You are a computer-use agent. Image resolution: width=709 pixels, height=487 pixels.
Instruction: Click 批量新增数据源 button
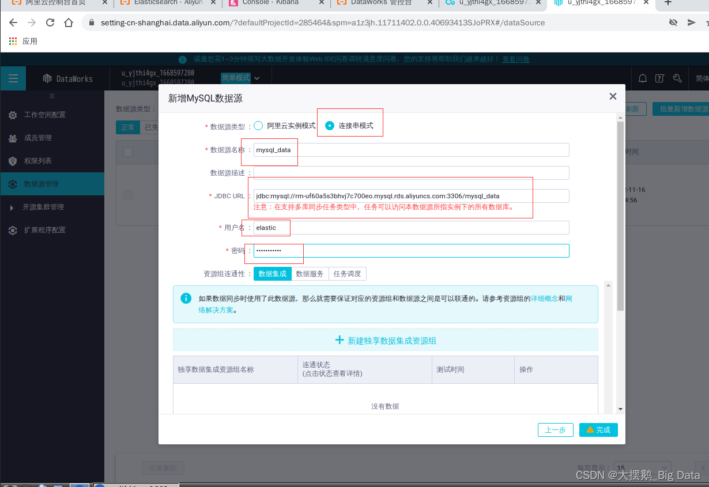(681, 109)
